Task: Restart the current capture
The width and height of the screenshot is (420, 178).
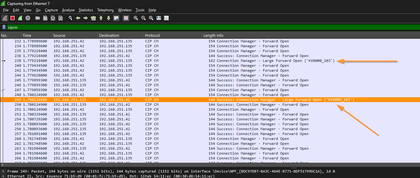Action: [x=20, y=18]
